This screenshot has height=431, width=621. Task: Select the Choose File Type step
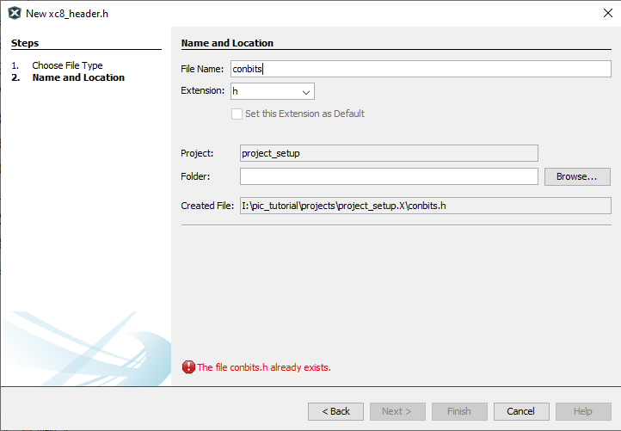67,65
